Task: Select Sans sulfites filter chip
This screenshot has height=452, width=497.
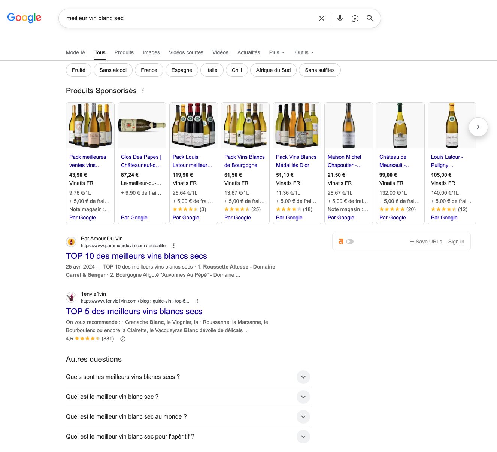Action: (320, 70)
